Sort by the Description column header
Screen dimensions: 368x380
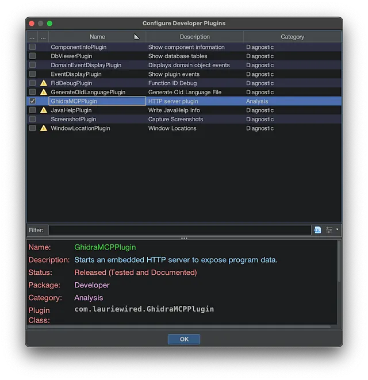coord(194,37)
